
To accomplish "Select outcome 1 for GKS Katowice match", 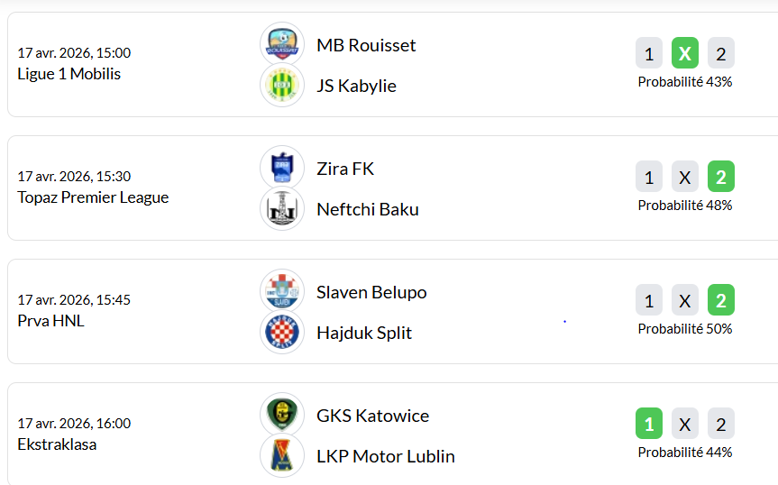I will click(x=649, y=424).
